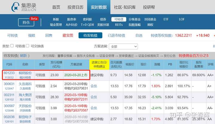Viewport: 215px width, 124px height.
Task: Click 69.600% in 桐昆股份 row
Action: click(x=199, y=75)
